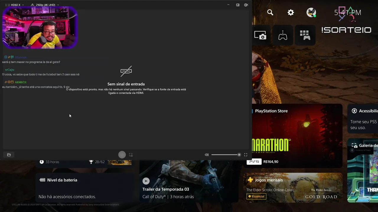Play the Trailer da Temporada 03 video

tap(146, 181)
